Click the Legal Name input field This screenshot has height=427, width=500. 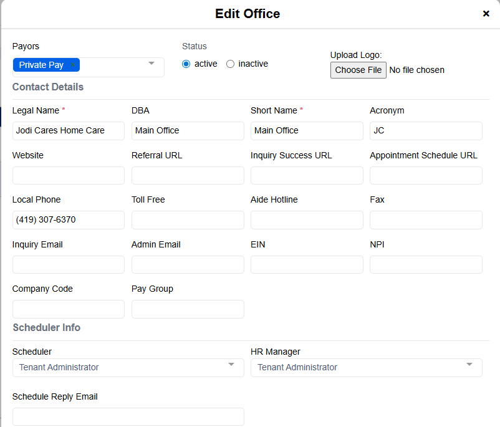(x=69, y=131)
